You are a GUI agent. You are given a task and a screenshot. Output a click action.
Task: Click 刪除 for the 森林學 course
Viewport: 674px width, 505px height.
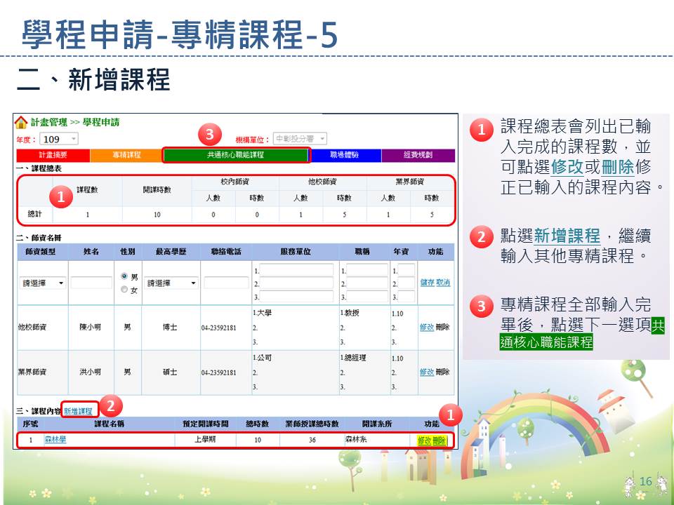pyautogui.click(x=440, y=440)
